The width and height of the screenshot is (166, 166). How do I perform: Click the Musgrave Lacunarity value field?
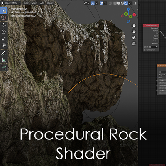(162, 88)
